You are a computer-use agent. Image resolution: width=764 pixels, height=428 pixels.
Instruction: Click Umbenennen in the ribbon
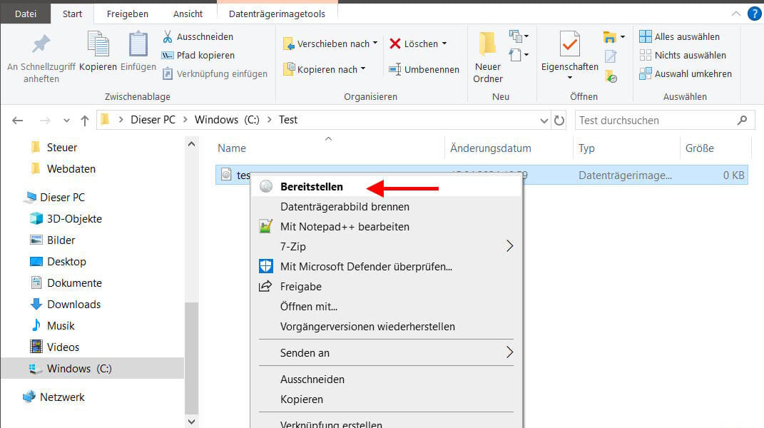point(424,69)
